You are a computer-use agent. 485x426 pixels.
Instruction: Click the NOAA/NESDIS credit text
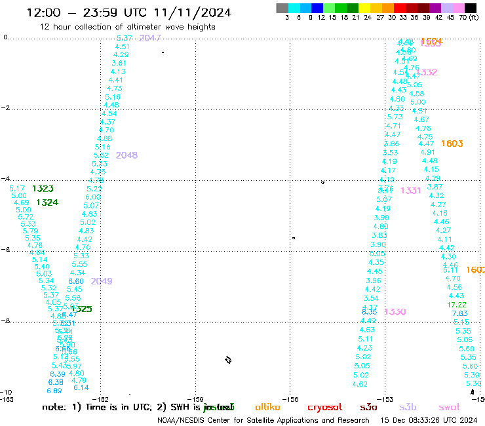click(263, 420)
